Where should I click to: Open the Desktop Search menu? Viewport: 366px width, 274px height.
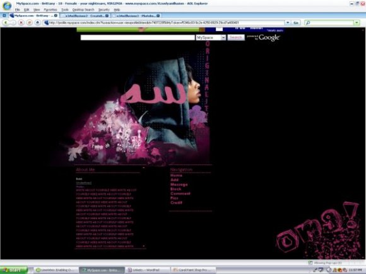tap(83, 10)
